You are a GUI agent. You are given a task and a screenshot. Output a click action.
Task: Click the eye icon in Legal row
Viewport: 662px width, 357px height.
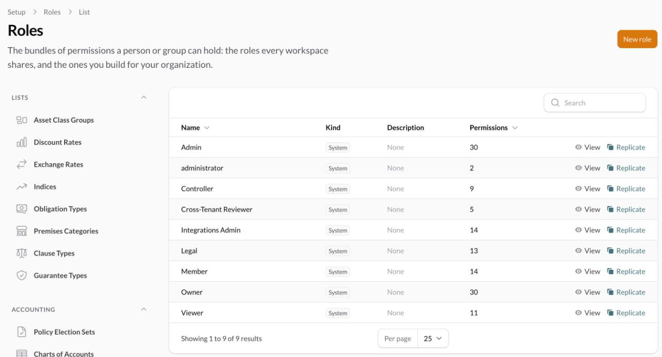click(578, 251)
